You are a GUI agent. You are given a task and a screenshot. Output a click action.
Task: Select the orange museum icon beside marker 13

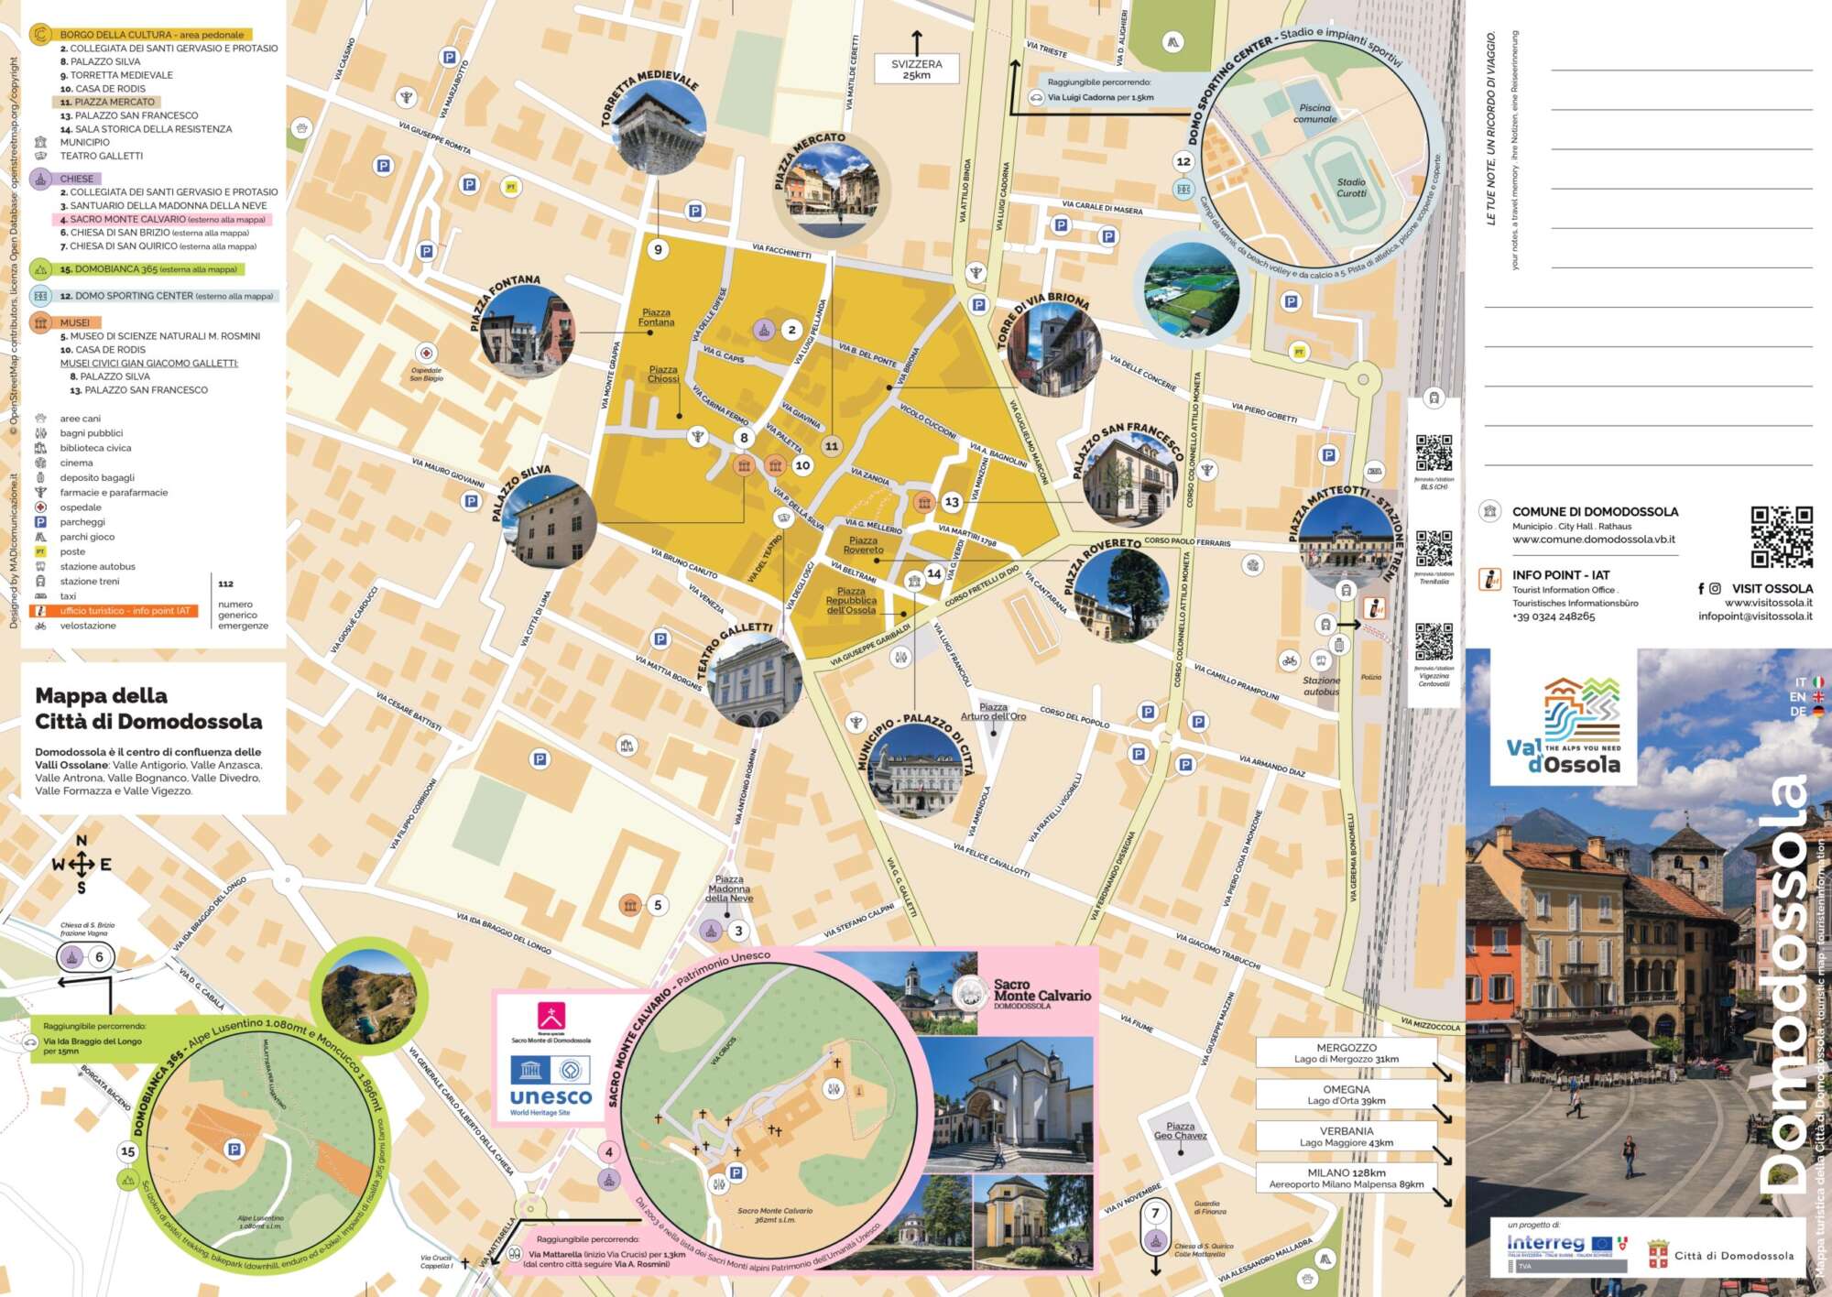pyautogui.click(x=924, y=502)
